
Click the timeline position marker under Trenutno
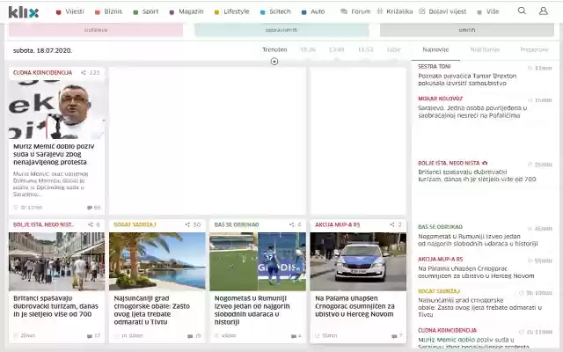pos(274,62)
